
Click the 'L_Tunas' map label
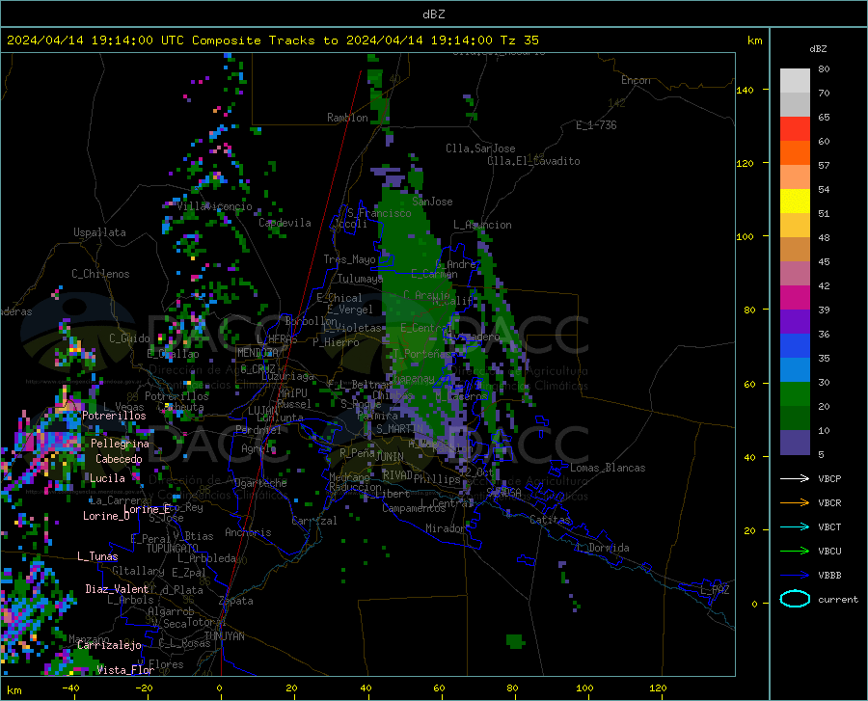coord(97,556)
